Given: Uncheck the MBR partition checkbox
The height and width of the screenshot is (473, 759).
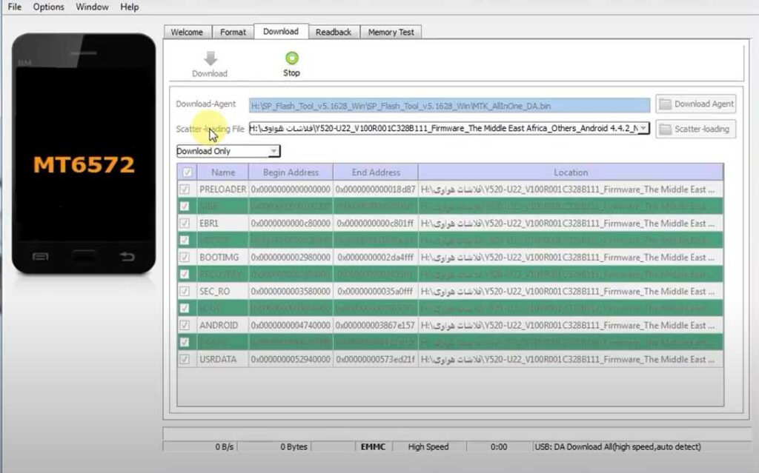Looking at the screenshot, I should (185, 206).
